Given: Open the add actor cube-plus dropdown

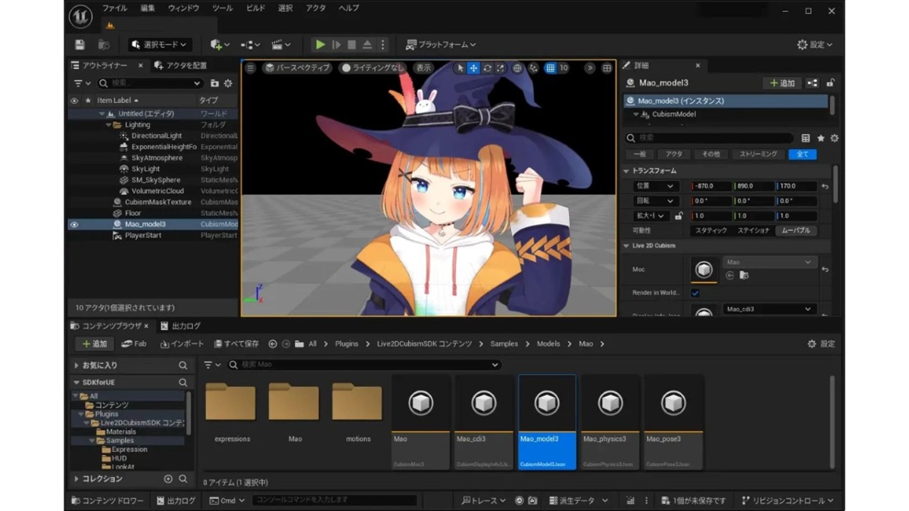Looking at the screenshot, I should point(220,45).
